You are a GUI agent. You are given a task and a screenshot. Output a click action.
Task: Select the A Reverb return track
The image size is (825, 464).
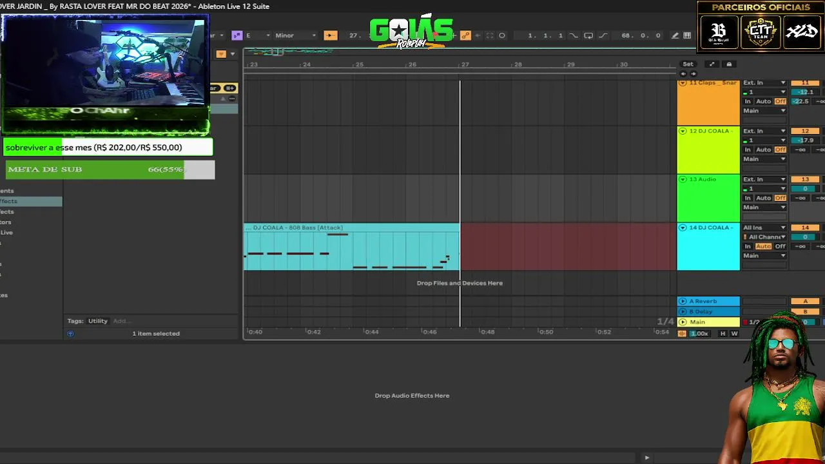coord(708,301)
